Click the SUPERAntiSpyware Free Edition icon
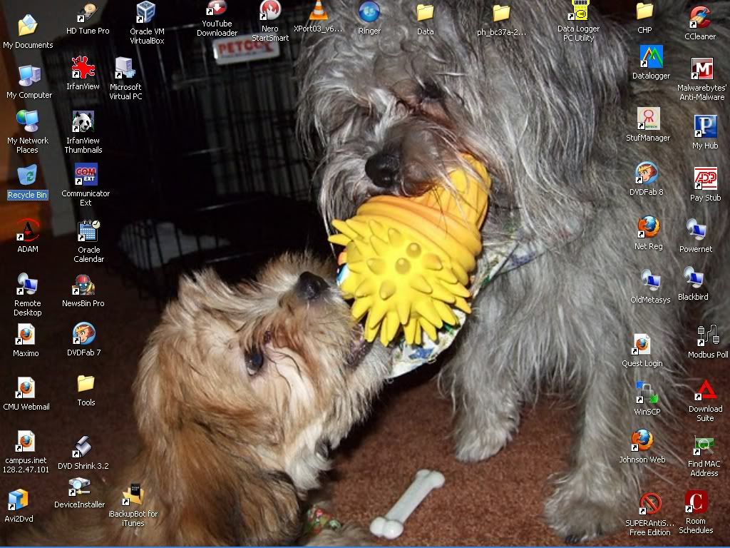This screenshot has width=730, height=548. tap(649, 504)
